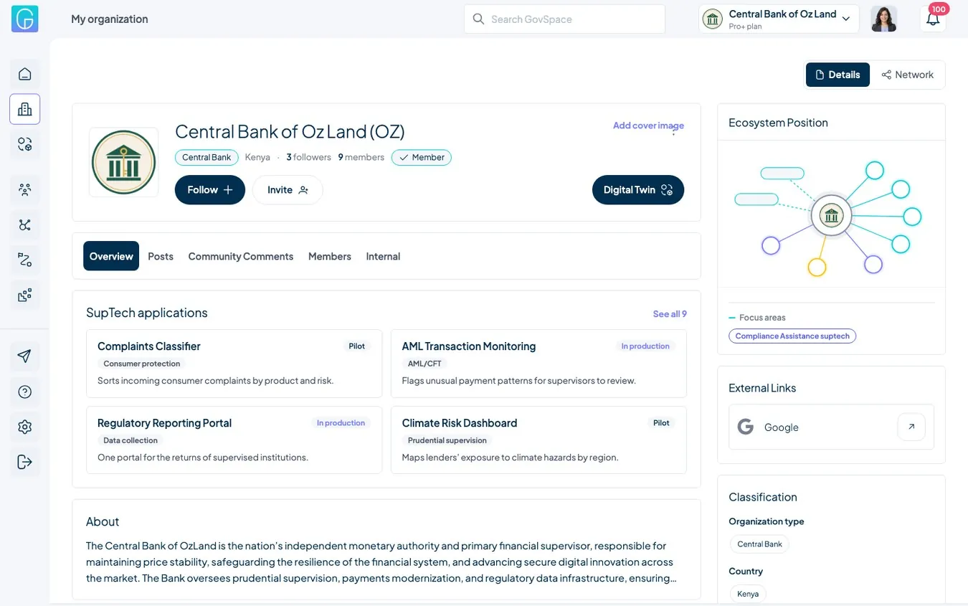Click the "3 followers" count

coord(308,157)
